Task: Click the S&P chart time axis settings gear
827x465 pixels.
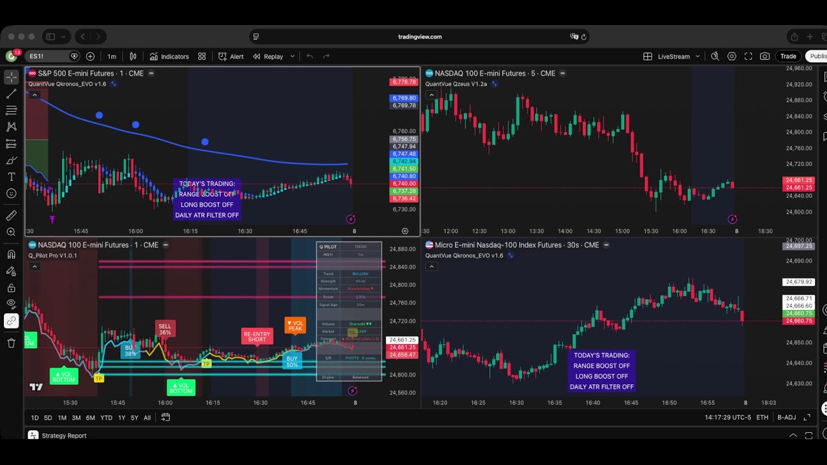Action: 405,231
